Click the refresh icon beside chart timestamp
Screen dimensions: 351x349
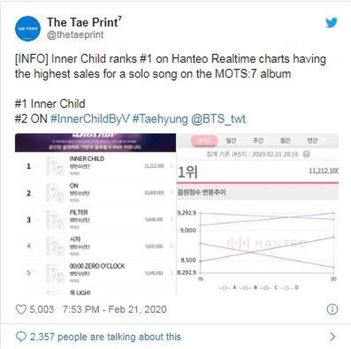click(x=306, y=154)
